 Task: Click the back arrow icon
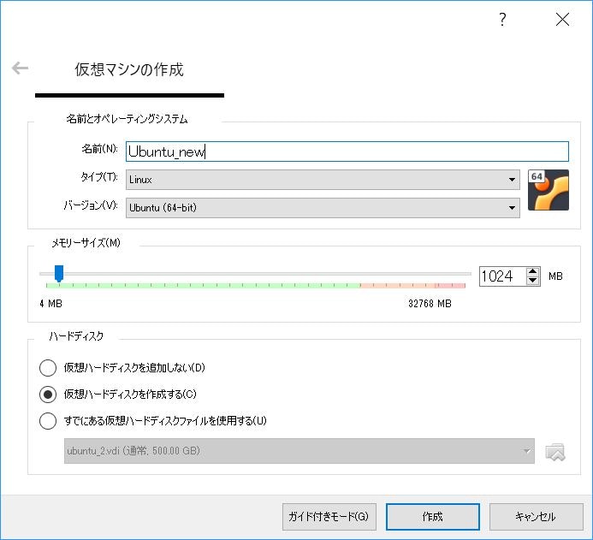pyautogui.click(x=20, y=68)
